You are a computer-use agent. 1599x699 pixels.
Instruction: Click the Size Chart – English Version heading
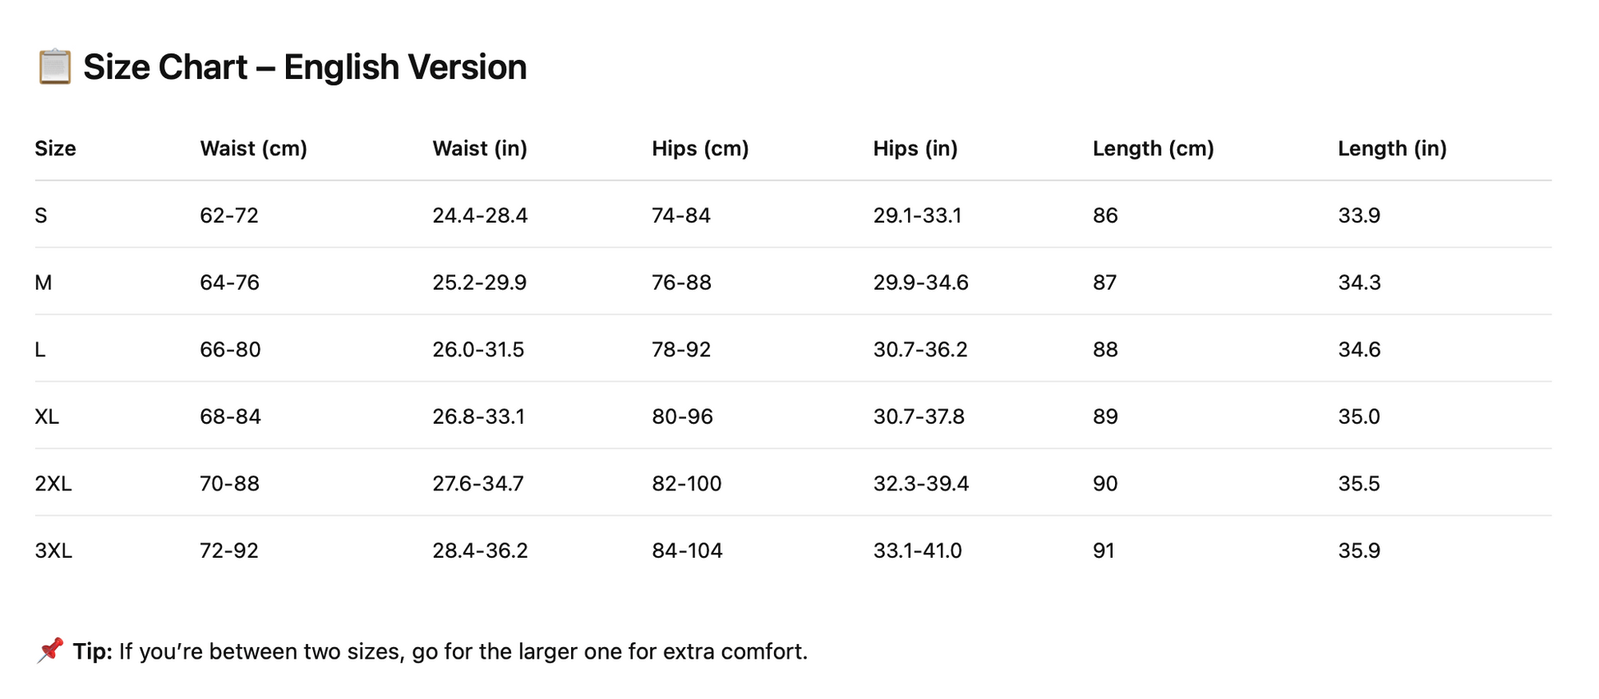(x=305, y=67)
